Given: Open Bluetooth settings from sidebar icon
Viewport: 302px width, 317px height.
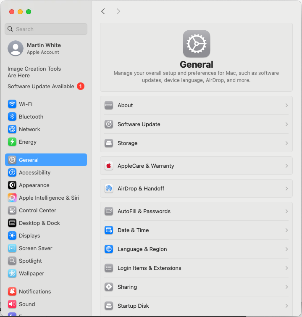Looking at the screenshot, I should (12, 116).
